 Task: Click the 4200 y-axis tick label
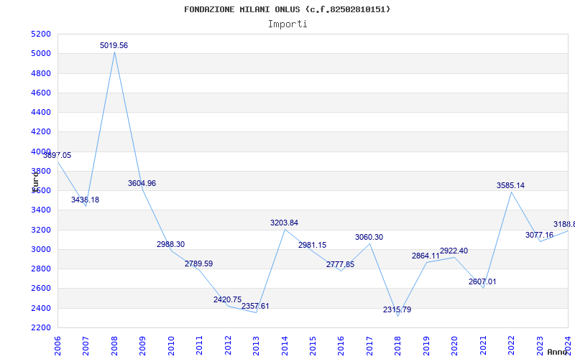coord(41,132)
